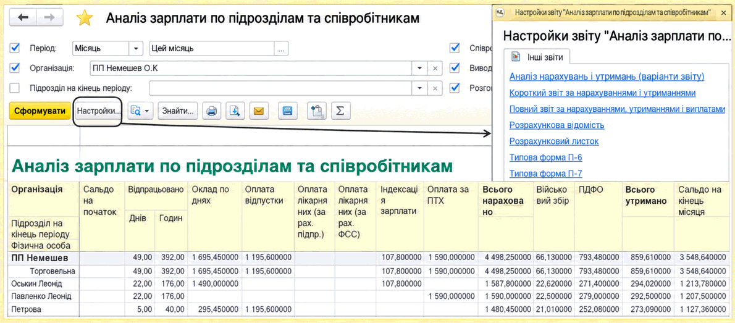This screenshot has width=735, height=323.
Task: Open period selection with the ellipsis button
Action: tap(281, 48)
